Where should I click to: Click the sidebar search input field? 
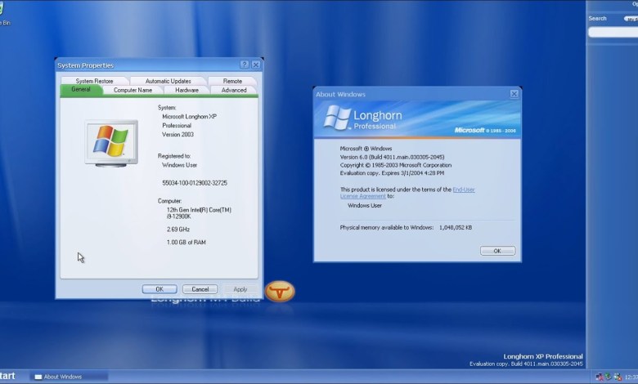(x=613, y=32)
